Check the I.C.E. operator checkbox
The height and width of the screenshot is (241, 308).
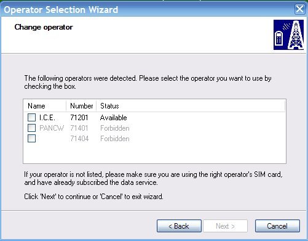[x=31, y=118]
